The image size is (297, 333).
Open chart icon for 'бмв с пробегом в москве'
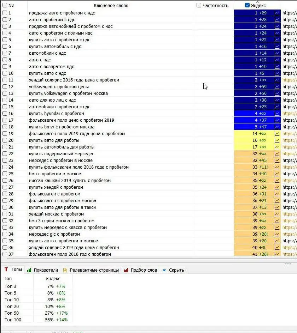pyautogui.click(x=277, y=174)
